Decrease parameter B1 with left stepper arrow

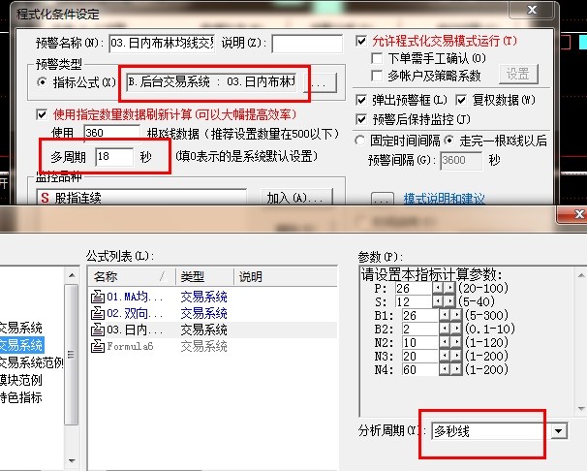446,315
